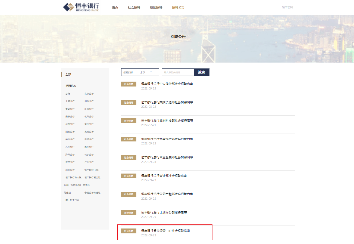This screenshot has width=354, height=244.
Task: Click the 输入职位关键词 search field
Action: tap(178, 72)
